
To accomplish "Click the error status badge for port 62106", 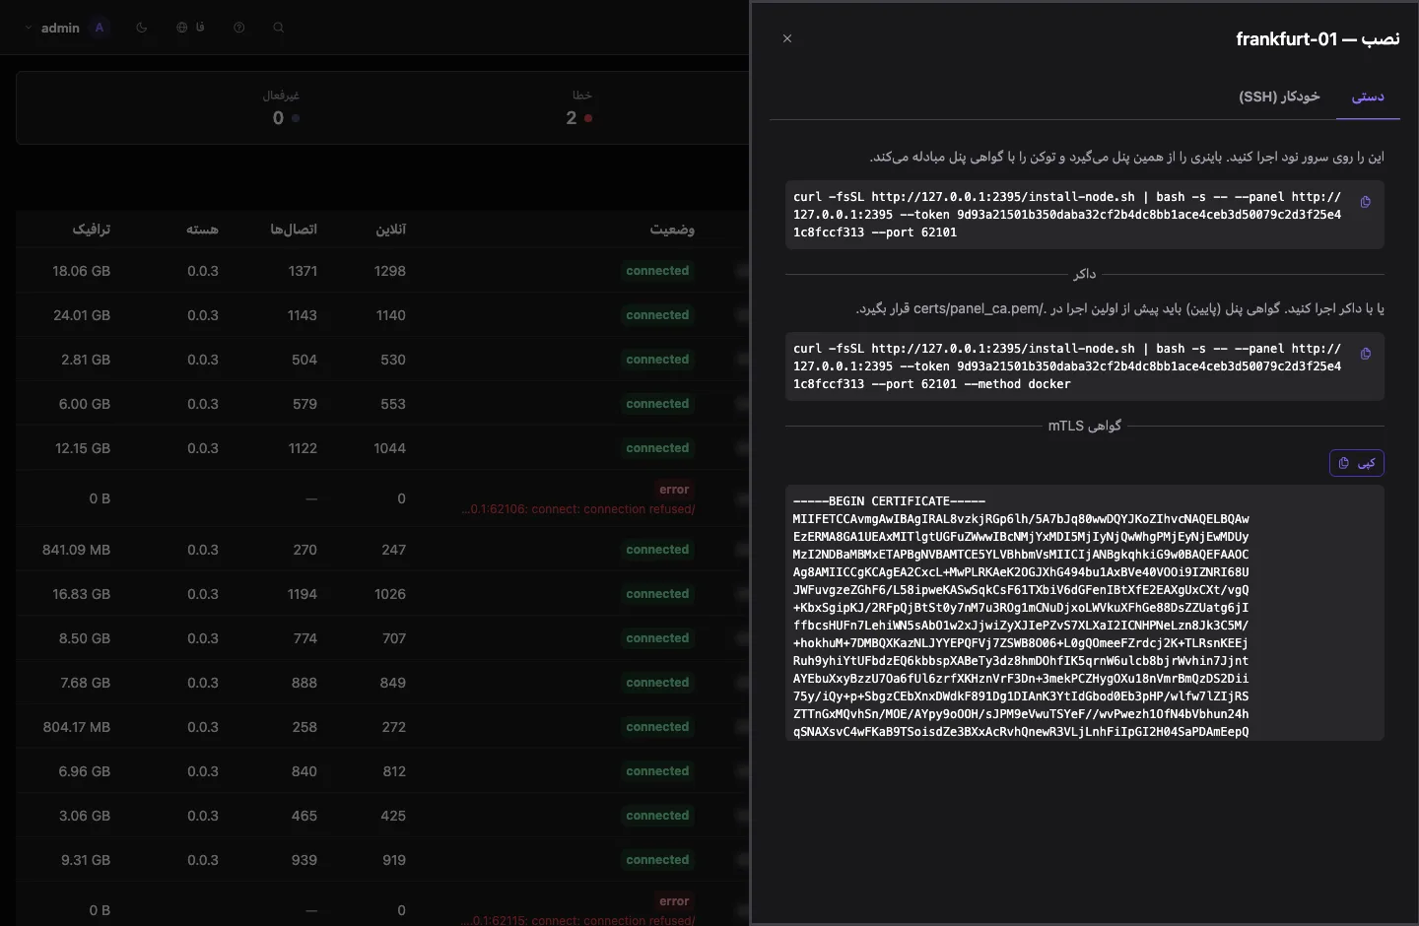I will pos(674,490).
